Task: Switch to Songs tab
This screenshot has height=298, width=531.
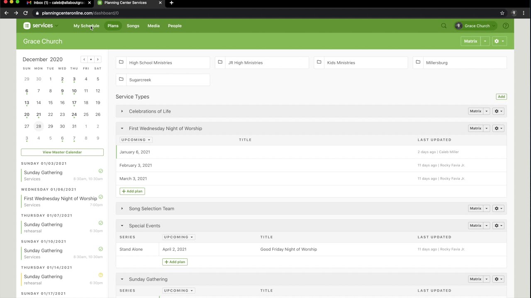Action: click(x=133, y=26)
